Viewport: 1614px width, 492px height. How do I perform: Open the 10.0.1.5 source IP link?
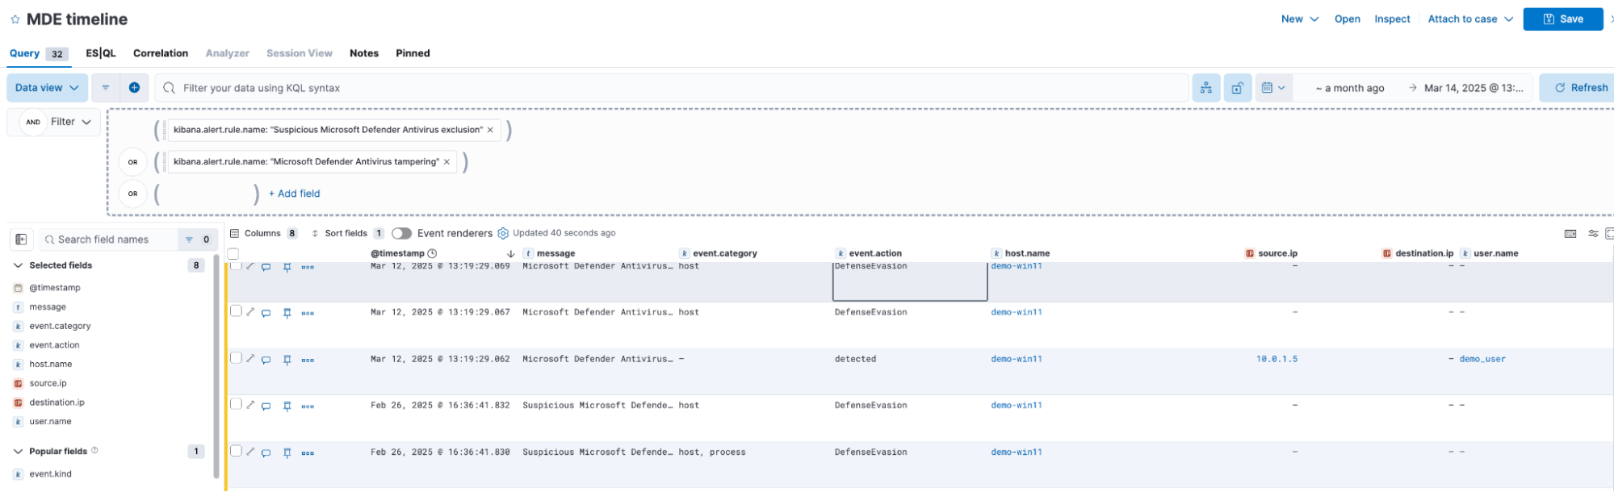click(x=1277, y=359)
